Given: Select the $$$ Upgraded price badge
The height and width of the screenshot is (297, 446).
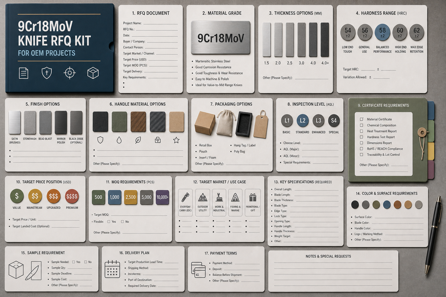Looking at the screenshot, I should click(53, 196).
